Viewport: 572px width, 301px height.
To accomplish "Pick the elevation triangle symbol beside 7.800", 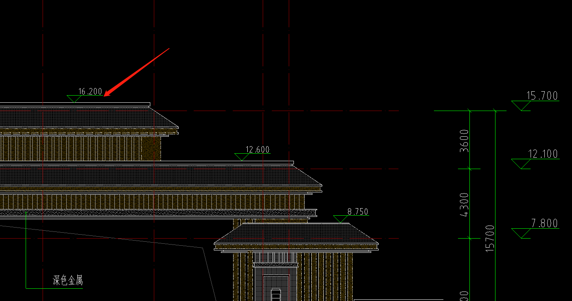I will pyautogui.click(x=521, y=233).
